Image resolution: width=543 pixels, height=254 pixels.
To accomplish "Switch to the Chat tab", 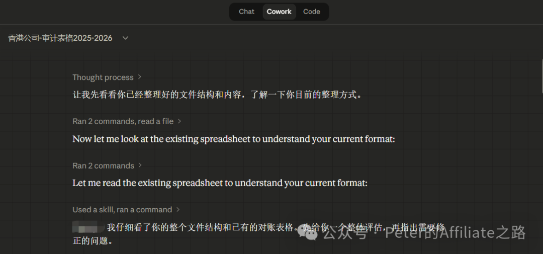I will coord(246,12).
